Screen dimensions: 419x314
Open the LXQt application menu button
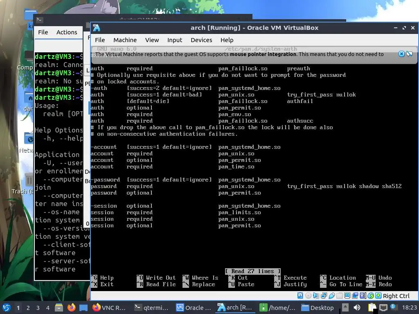tap(7, 307)
